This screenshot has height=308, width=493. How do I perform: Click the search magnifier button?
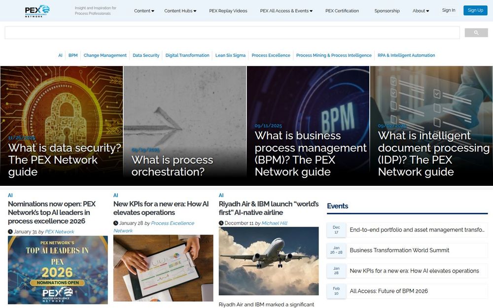pyautogui.click(x=476, y=33)
